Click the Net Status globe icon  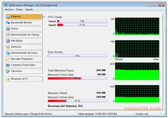click(x=8, y=41)
